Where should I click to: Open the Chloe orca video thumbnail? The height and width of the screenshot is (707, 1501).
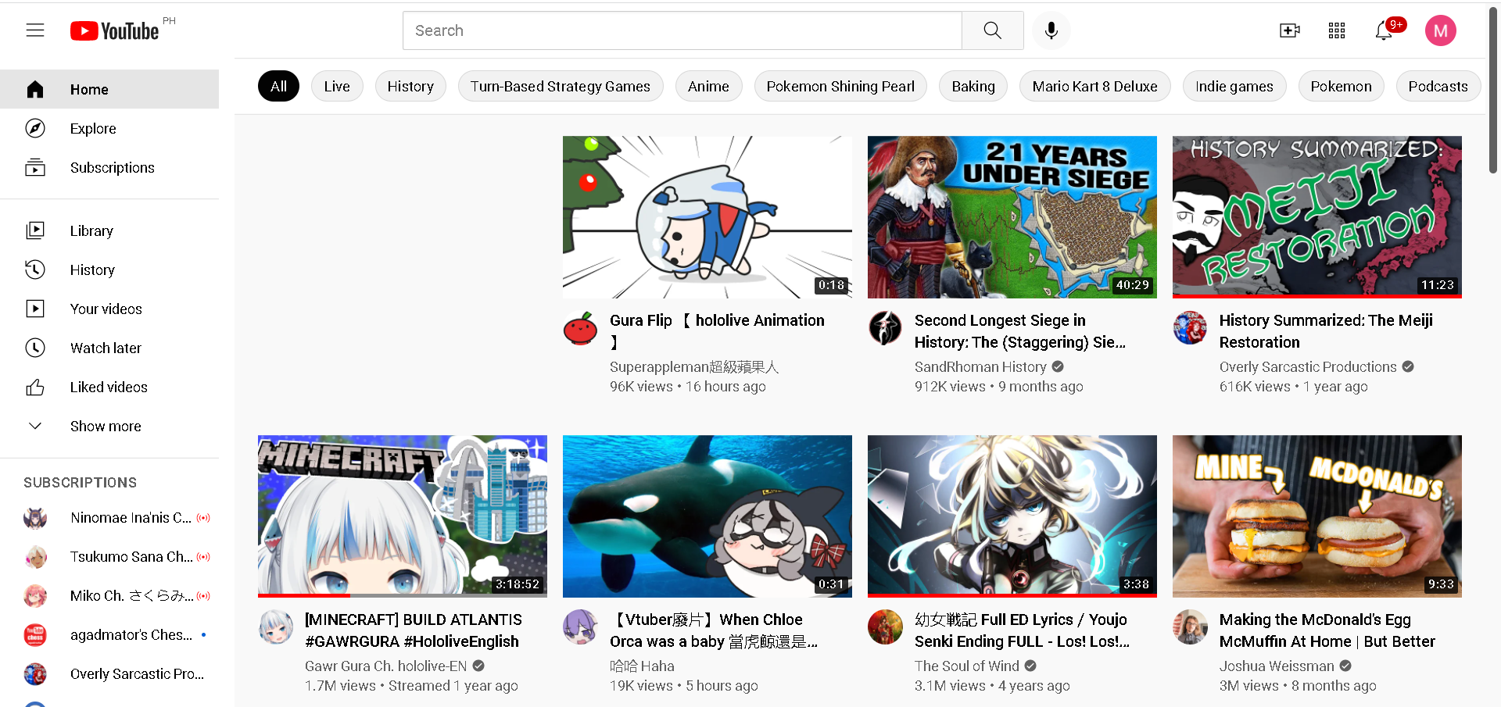click(708, 516)
